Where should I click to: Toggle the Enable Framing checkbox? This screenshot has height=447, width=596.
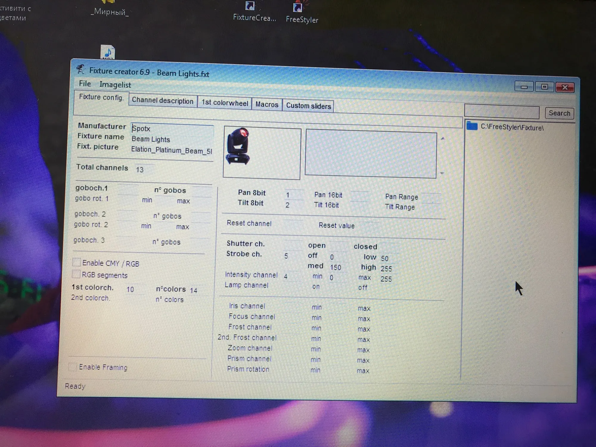pyautogui.click(x=73, y=367)
